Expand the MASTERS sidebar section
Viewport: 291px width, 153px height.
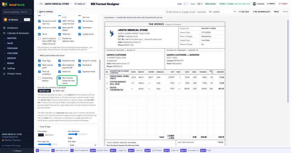(12, 38)
